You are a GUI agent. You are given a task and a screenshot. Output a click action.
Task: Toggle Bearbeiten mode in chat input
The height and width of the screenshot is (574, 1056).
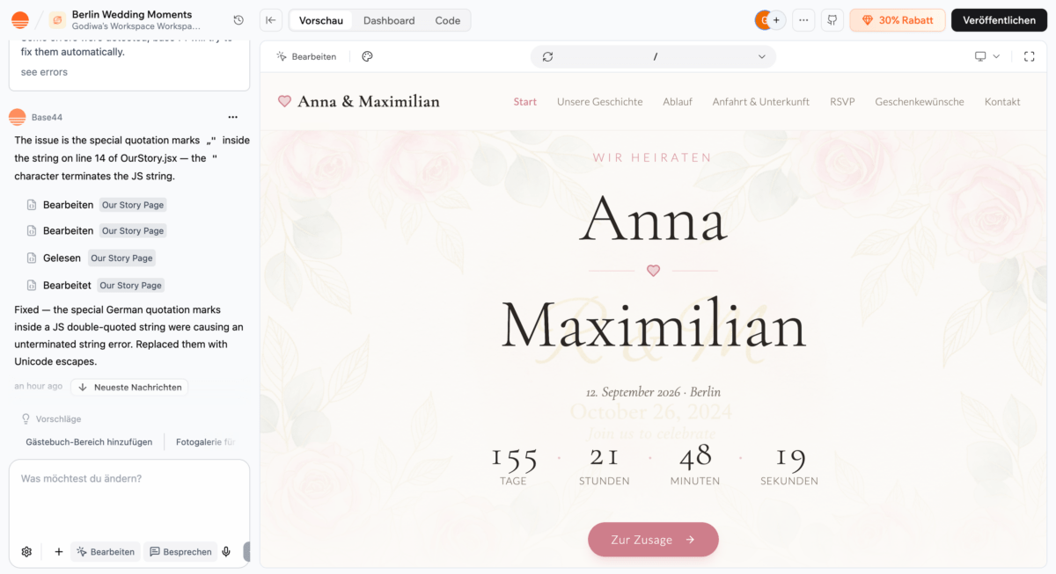[106, 552]
